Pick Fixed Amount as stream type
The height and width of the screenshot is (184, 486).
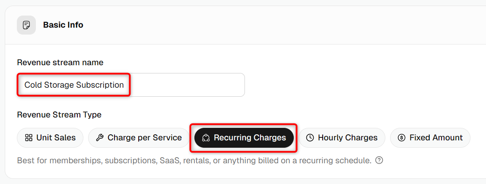coord(430,138)
